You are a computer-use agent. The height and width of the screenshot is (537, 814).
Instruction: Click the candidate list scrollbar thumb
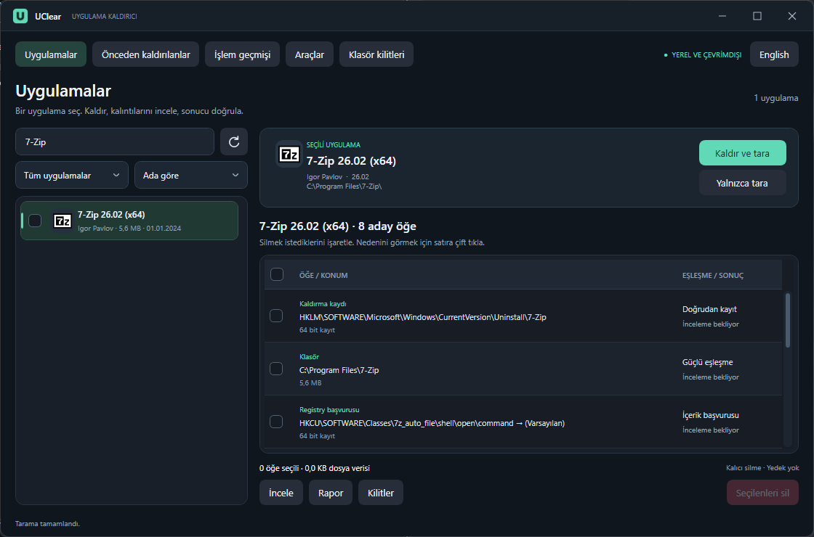point(788,320)
